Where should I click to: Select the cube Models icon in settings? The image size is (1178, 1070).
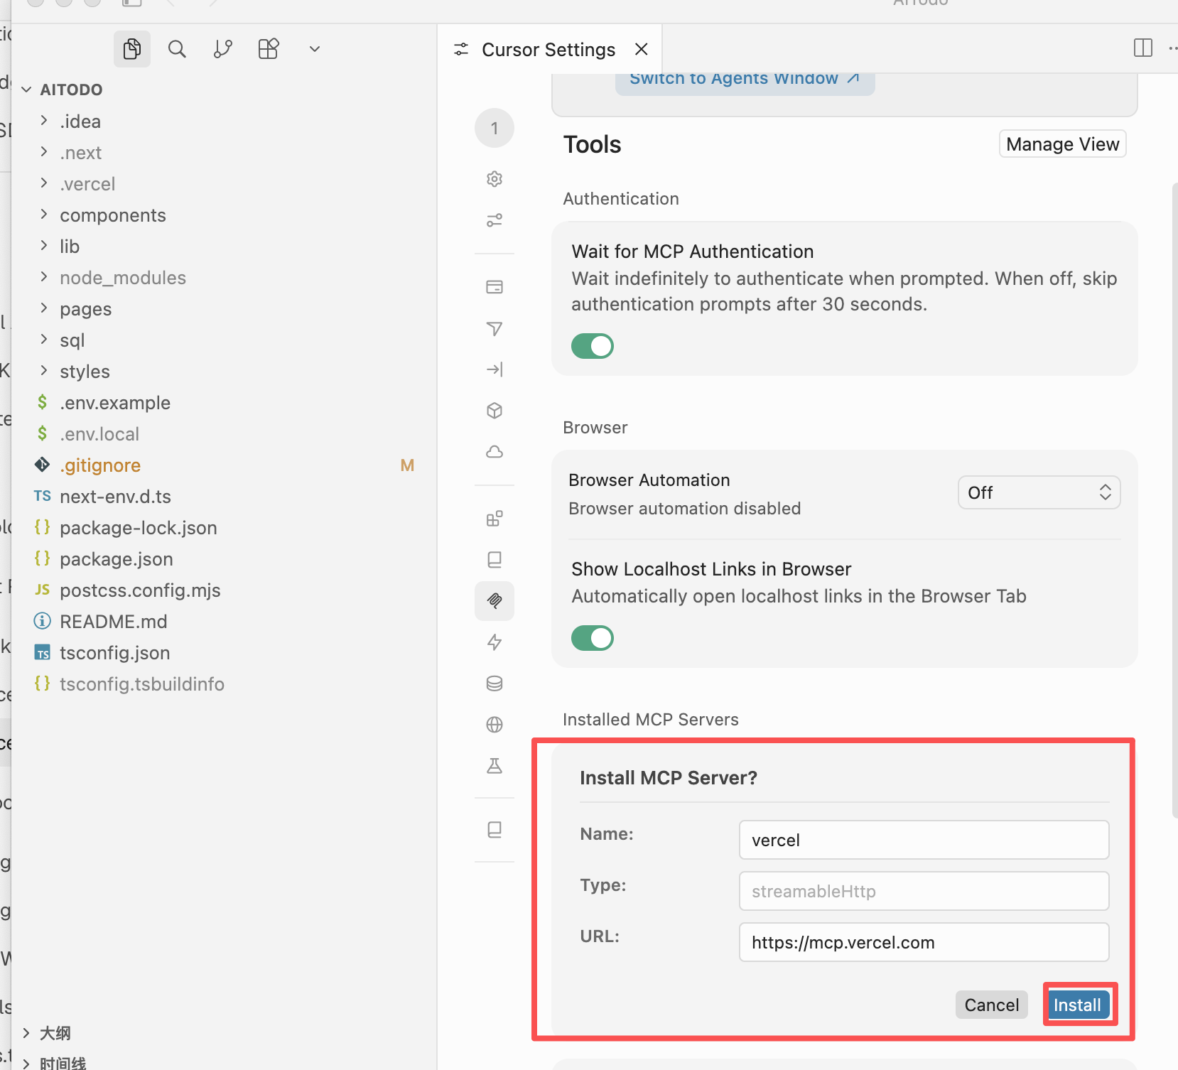[x=495, y=411]
